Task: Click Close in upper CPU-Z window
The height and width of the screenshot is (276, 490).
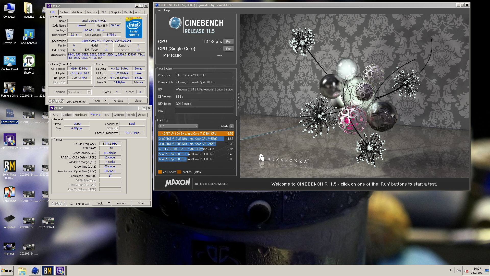Action: (x=138, y=101)
